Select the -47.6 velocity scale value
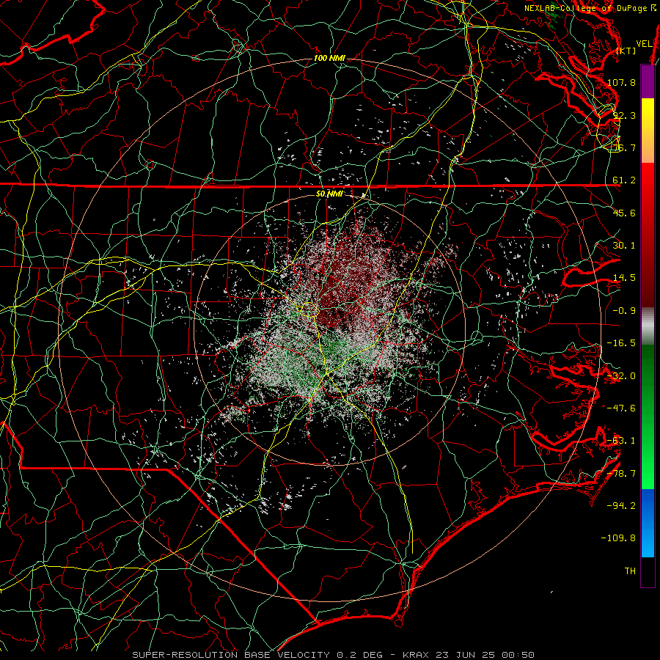660x660 pixels. (621, 408)
